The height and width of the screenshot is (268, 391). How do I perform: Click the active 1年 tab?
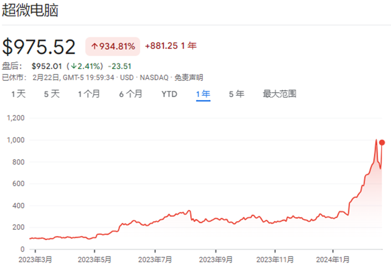click(x=203, y=94)
